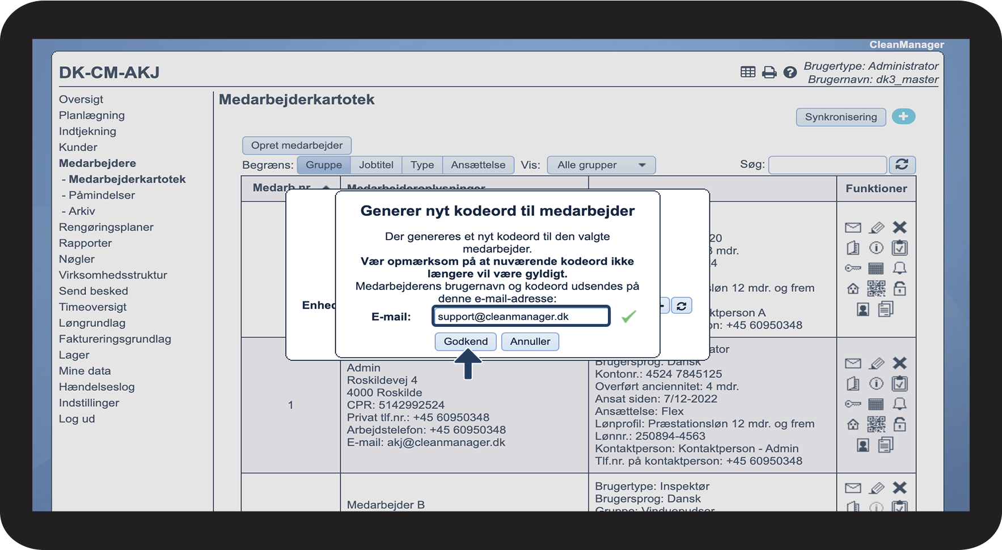The image size is (1002, 550).
Task: Select the Type filter tab
Action: [422, 165]
